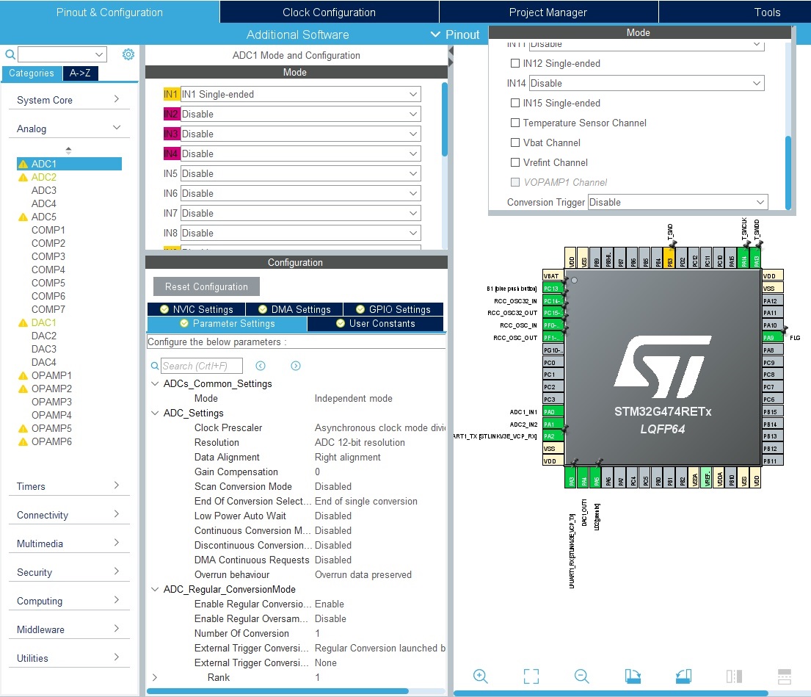Select DAC1 in the Analog list
This screenshot has height=697, width=811.
pos(44,322)
